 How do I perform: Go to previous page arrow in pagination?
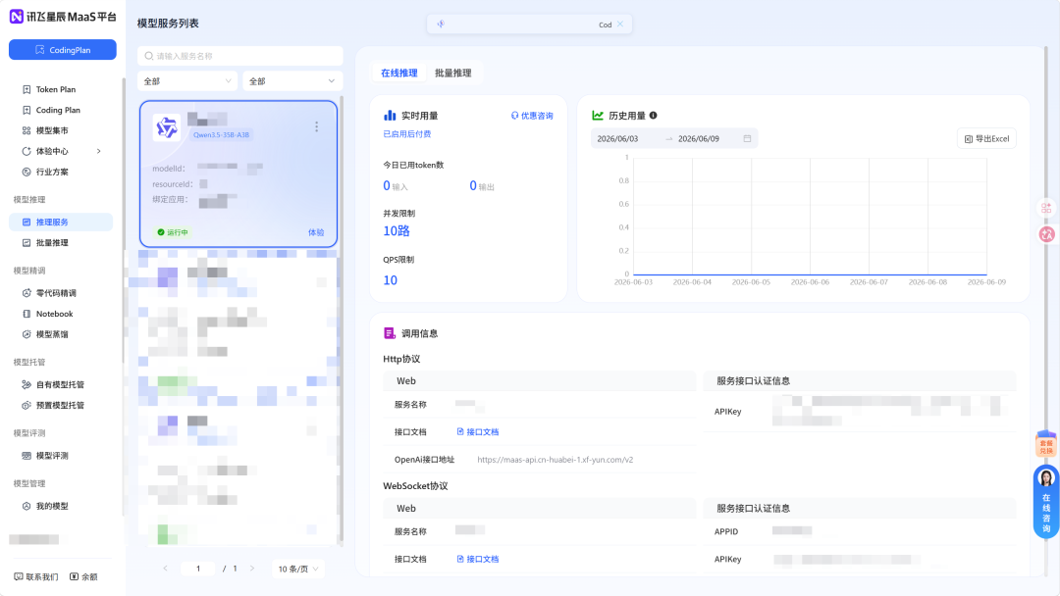tap(165, 569)
